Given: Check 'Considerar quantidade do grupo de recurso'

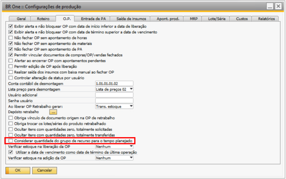Looking at the screenshot, I should (11, 141).
